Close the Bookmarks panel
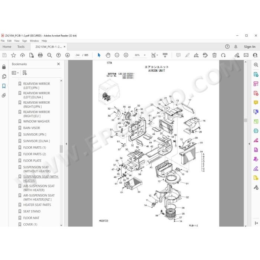Screen dimensions: 260x260 (59, 64)
